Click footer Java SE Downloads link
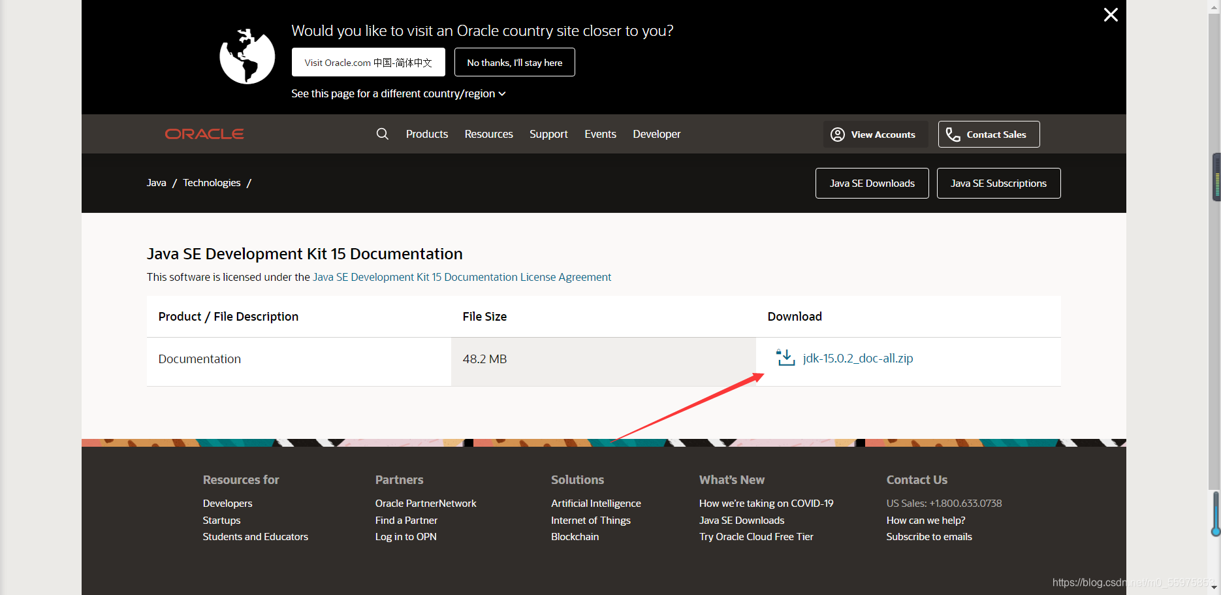 click(742, 521)
